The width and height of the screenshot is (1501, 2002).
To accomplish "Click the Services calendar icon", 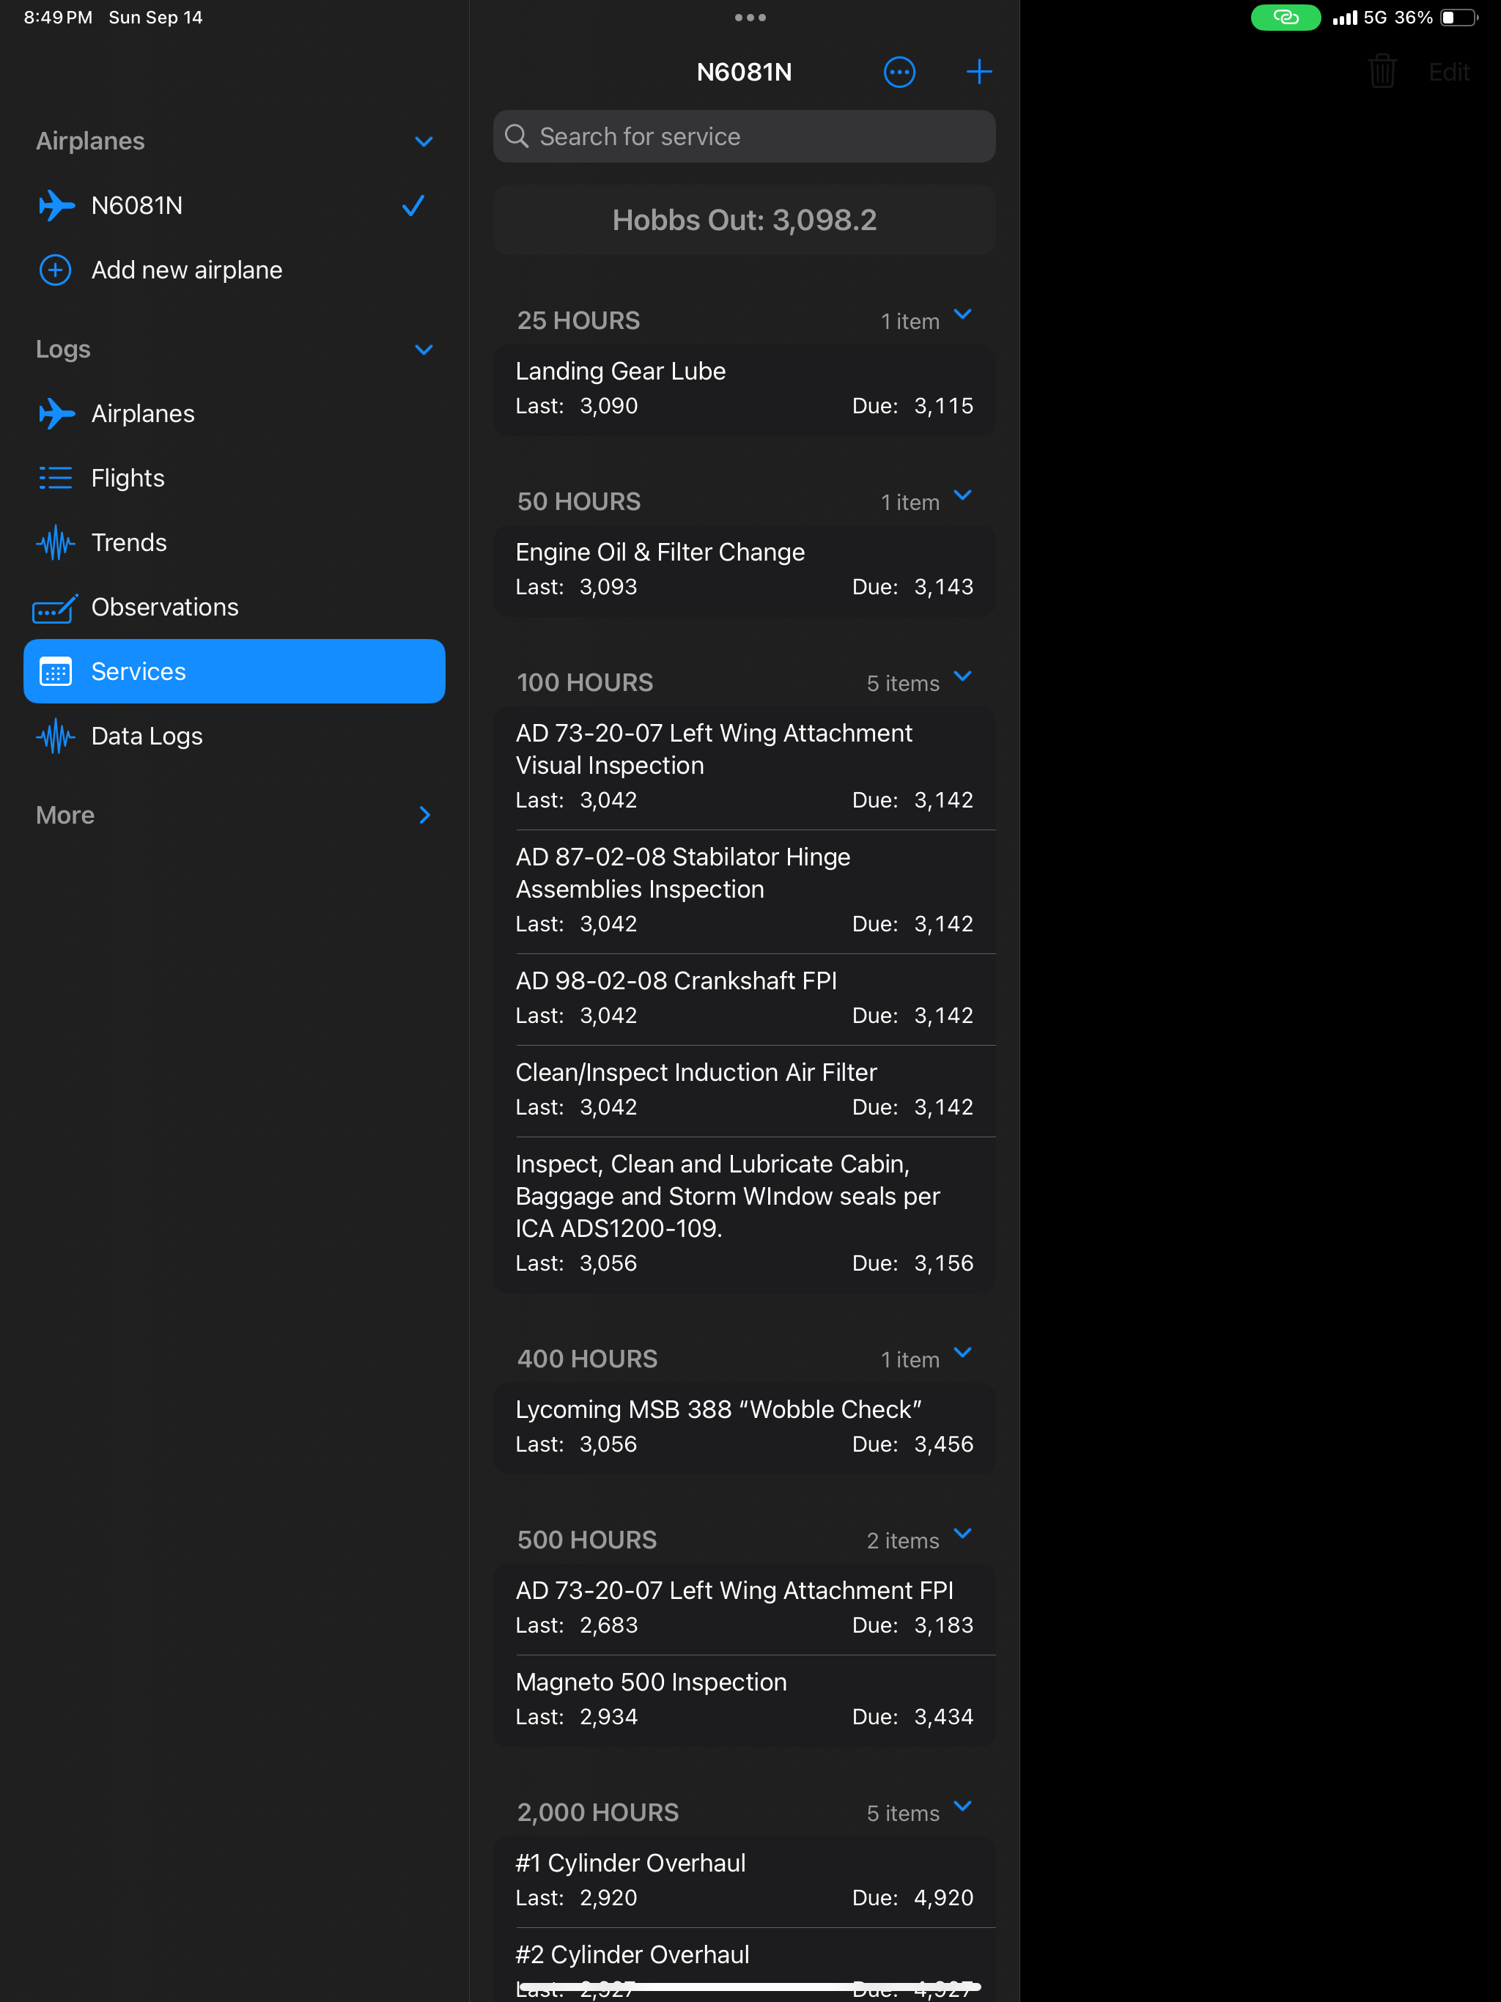I will pyautogui.click(x=55, y=671).
